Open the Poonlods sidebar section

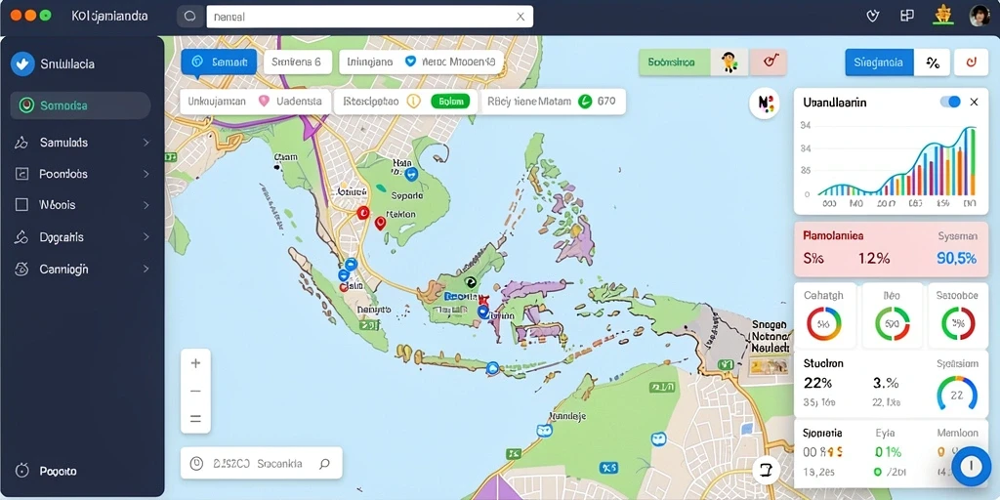(82, 174)
